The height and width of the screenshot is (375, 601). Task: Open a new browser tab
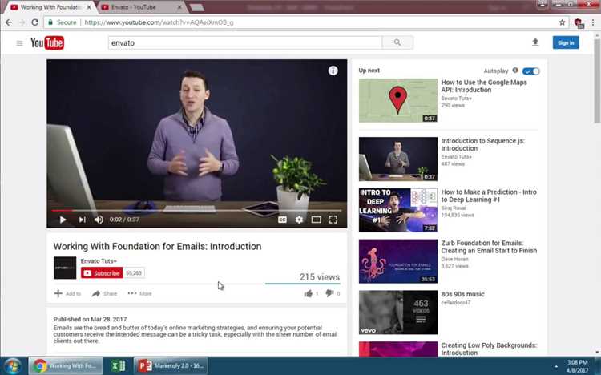pyautogui.click(x=196, y=7)
